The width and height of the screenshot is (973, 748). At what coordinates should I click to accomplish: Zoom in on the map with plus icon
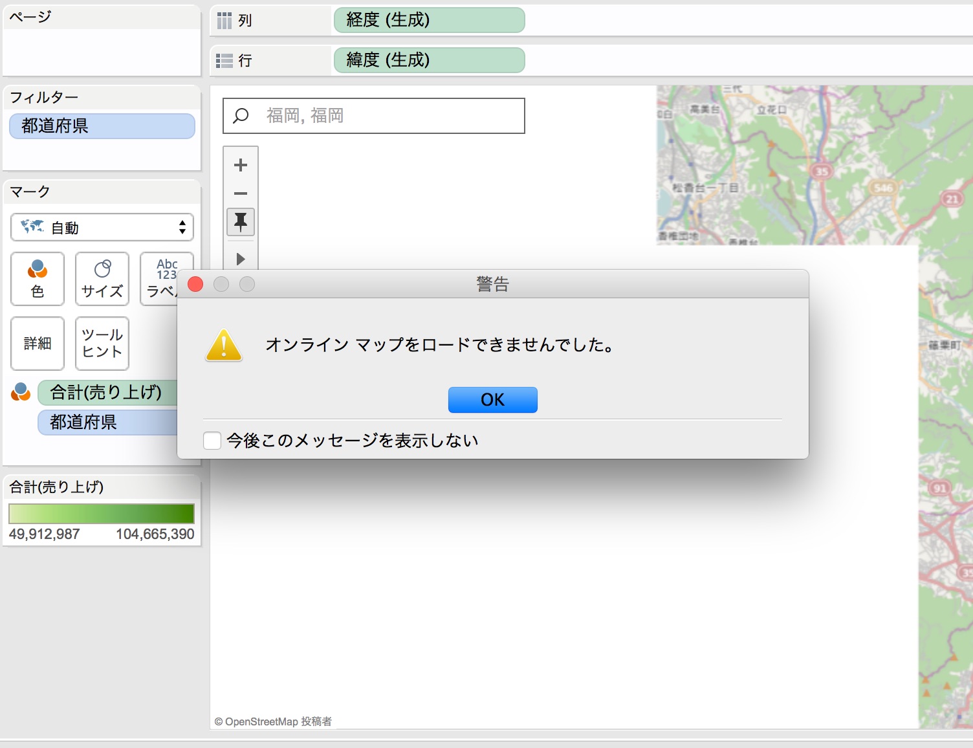240,164
